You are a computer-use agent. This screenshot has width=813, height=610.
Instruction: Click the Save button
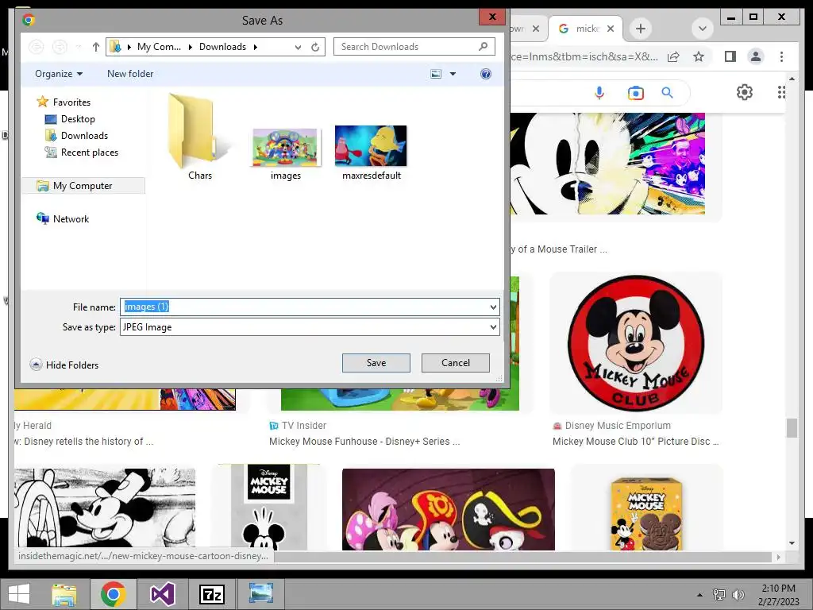coord(376,362)
